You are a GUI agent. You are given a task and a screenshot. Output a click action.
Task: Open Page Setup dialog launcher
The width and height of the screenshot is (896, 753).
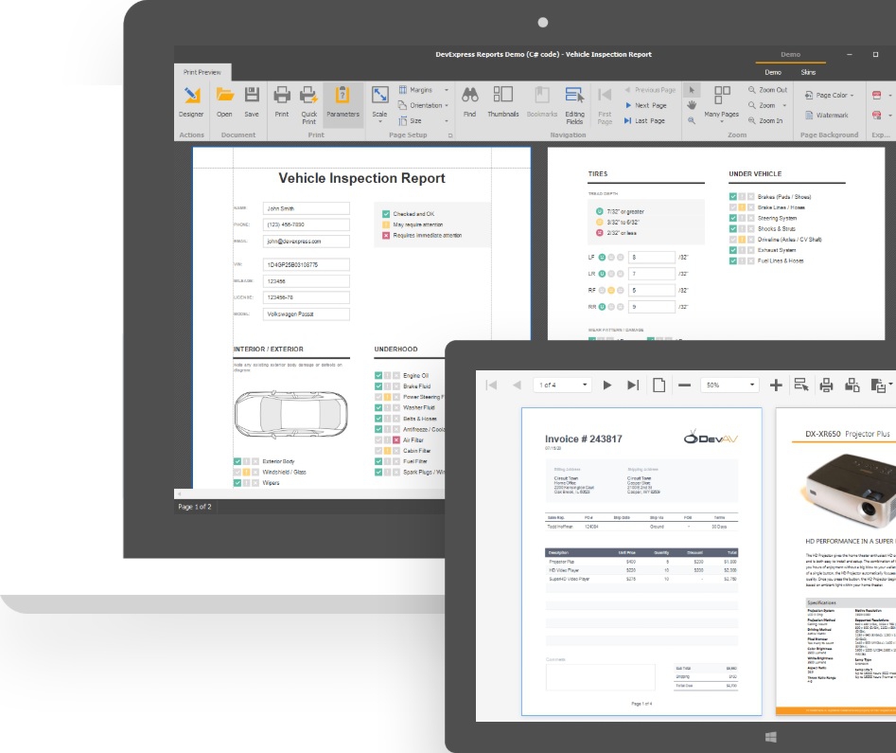(450, 135)
